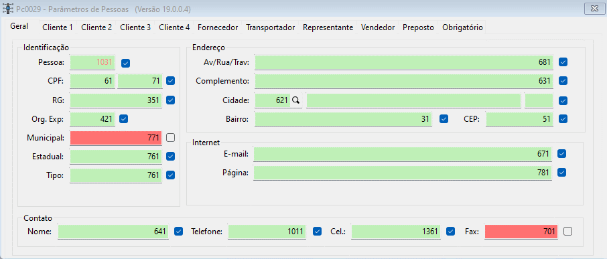The width and height of the screenshot is (607, 259).
Task: Click the Av/Rua/Trav field
Action: 404,62
